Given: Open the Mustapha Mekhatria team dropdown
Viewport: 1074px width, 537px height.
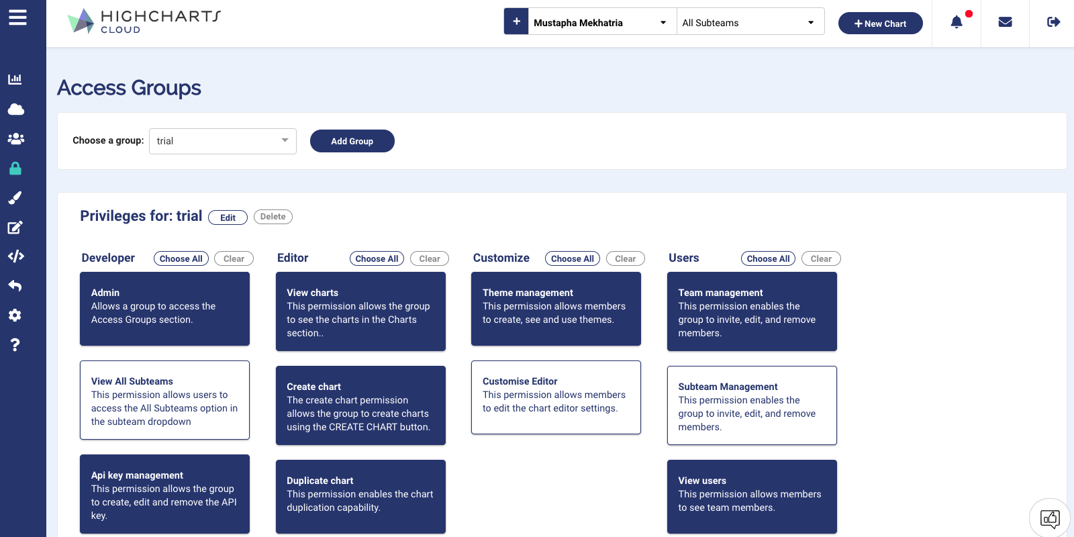Looking at the screenshot, I should pos(599,23).
